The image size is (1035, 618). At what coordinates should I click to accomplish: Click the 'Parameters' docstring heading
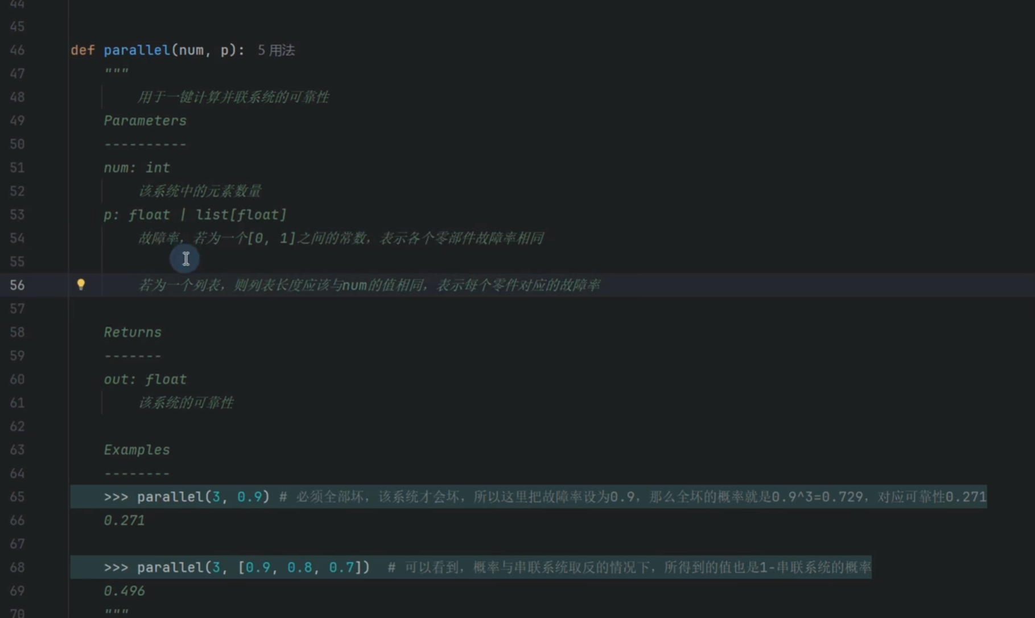[145, 121]
